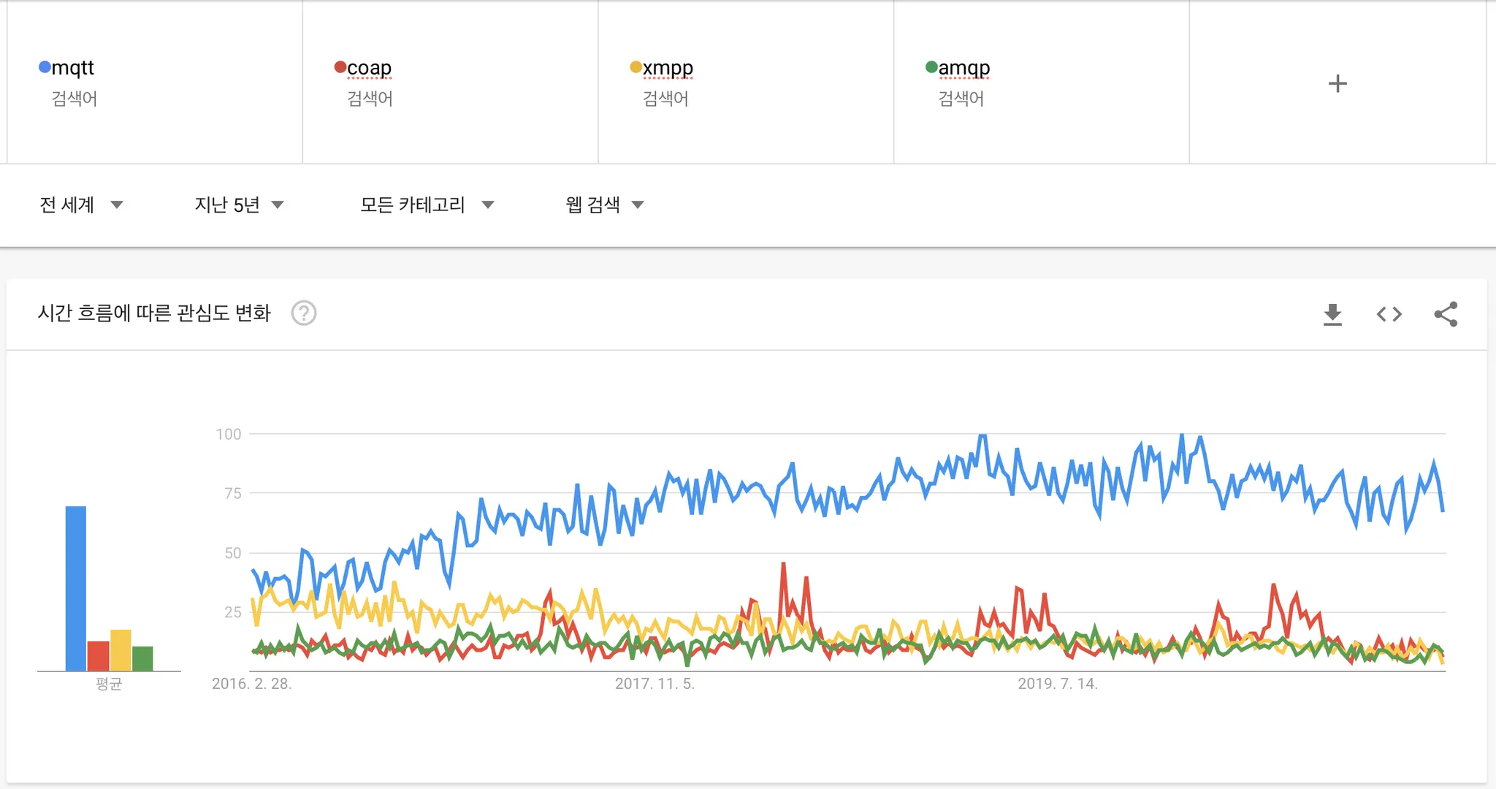Expand the 지난 5년 time range dropdown

click(239, 205)
